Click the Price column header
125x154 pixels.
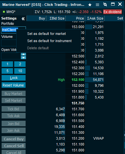point(75,18)
